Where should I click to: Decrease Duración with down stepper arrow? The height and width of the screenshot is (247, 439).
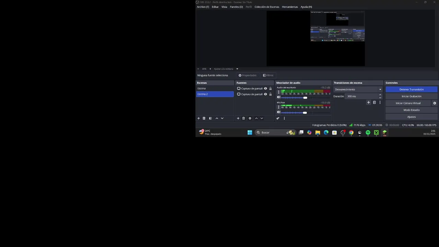(380, 98)
